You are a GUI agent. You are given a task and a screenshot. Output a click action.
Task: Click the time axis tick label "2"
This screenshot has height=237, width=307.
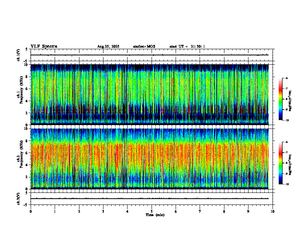[x=79, y=211]
